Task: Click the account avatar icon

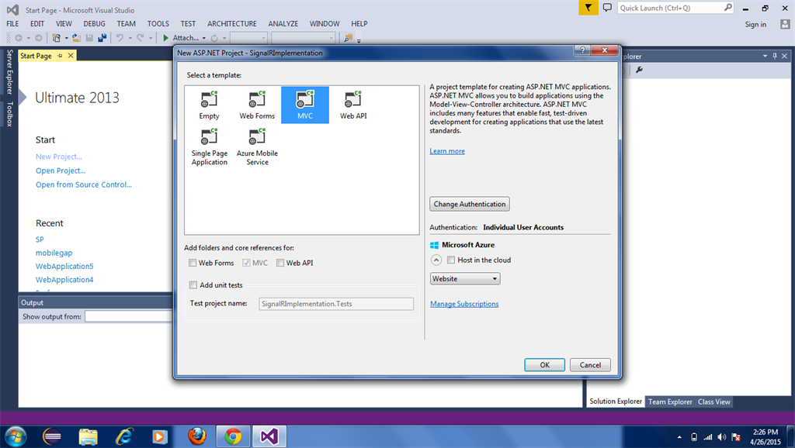Action: (x=785, y=24)
